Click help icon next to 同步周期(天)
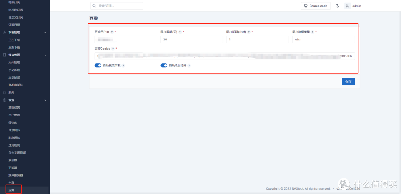 180,32
